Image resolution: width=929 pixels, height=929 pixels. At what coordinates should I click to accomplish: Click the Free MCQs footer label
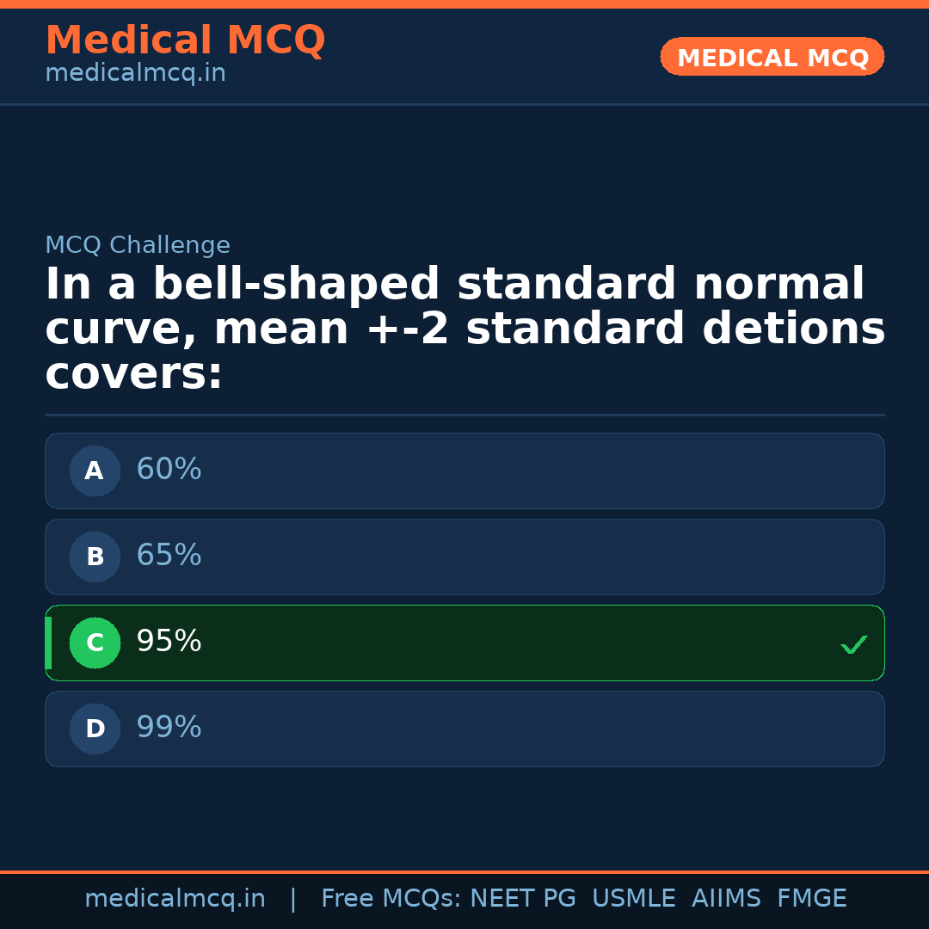(391, 899)
